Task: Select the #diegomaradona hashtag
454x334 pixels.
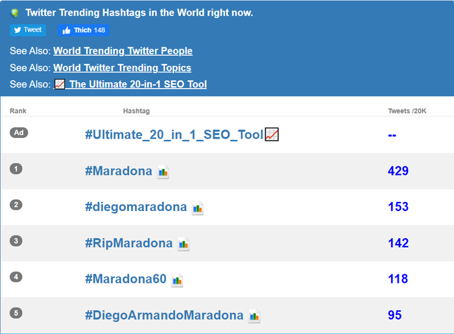Action: coord(136,207)
